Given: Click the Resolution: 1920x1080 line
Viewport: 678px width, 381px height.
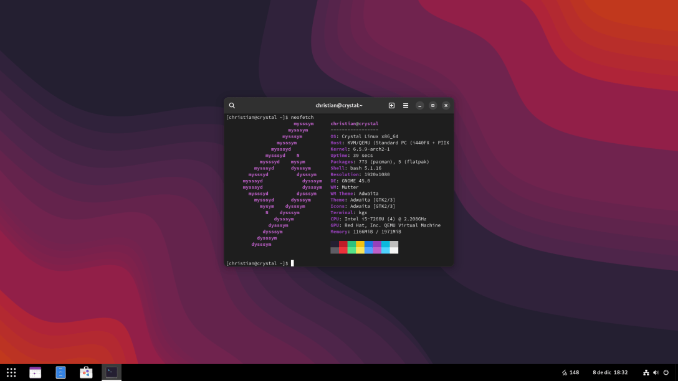Looking at the screenshot, I should (x=360, y=174).
